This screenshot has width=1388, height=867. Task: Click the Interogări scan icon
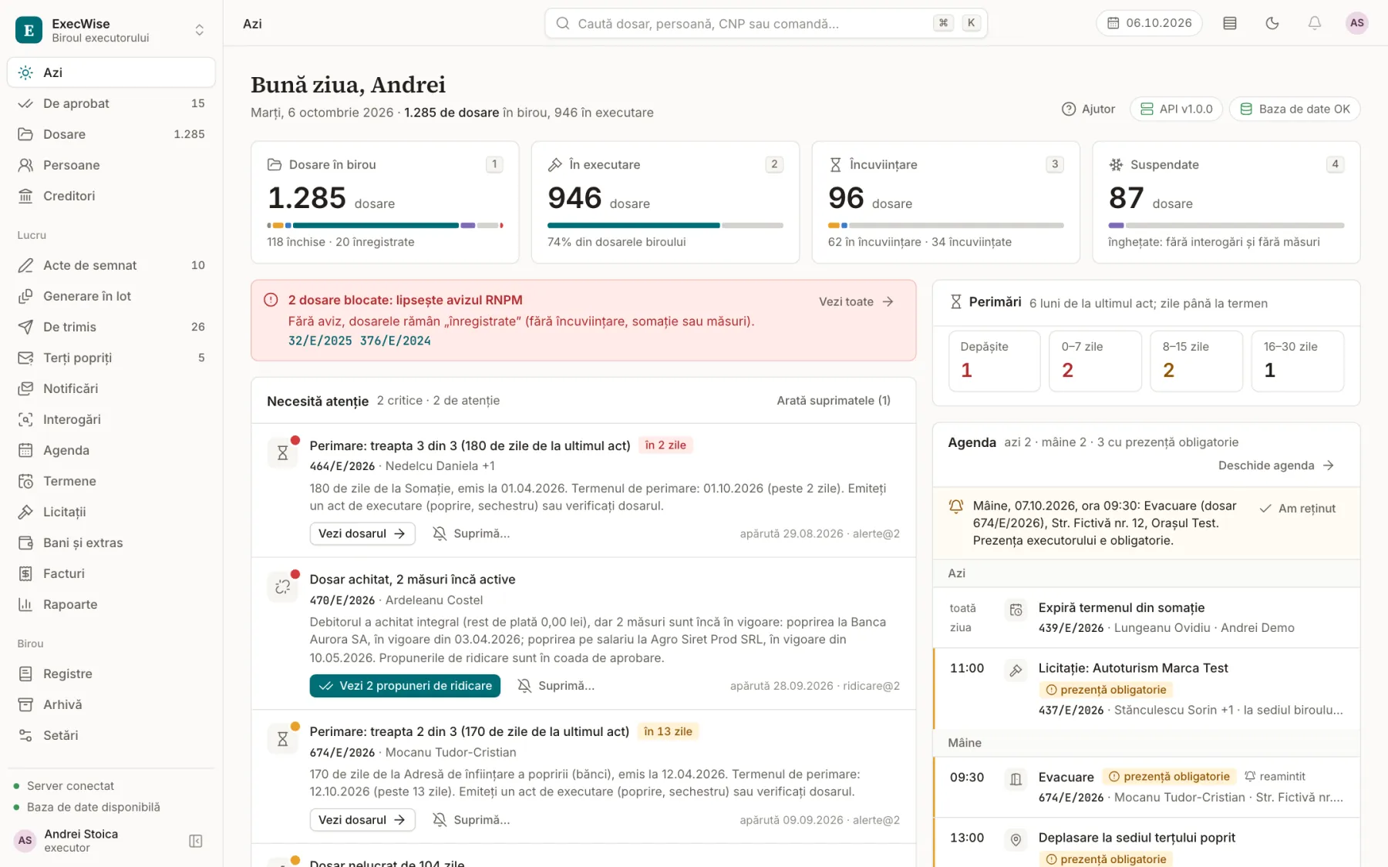click(25, 419)
